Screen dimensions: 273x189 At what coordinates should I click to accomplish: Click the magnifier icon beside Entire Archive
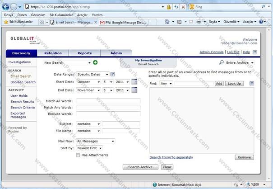pyautogui.click(x=222, y=62)
